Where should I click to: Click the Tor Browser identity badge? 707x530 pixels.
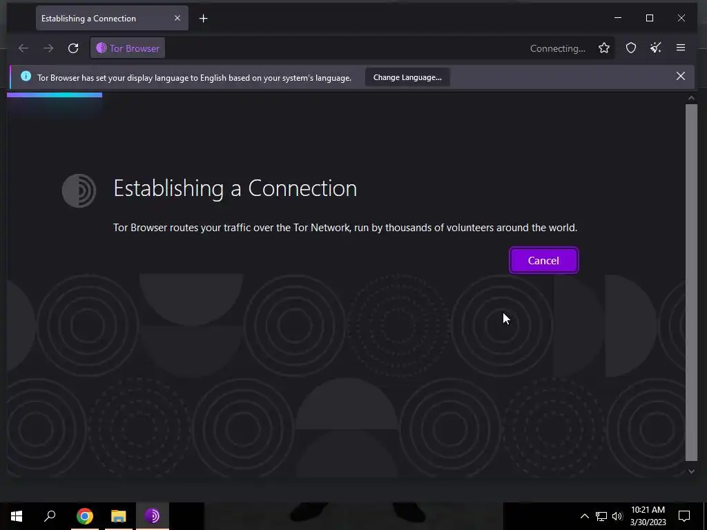point(128,48)
